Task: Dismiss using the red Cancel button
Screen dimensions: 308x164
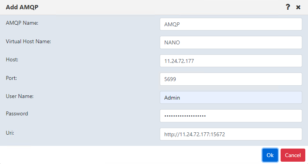Action: click(293, 155)
